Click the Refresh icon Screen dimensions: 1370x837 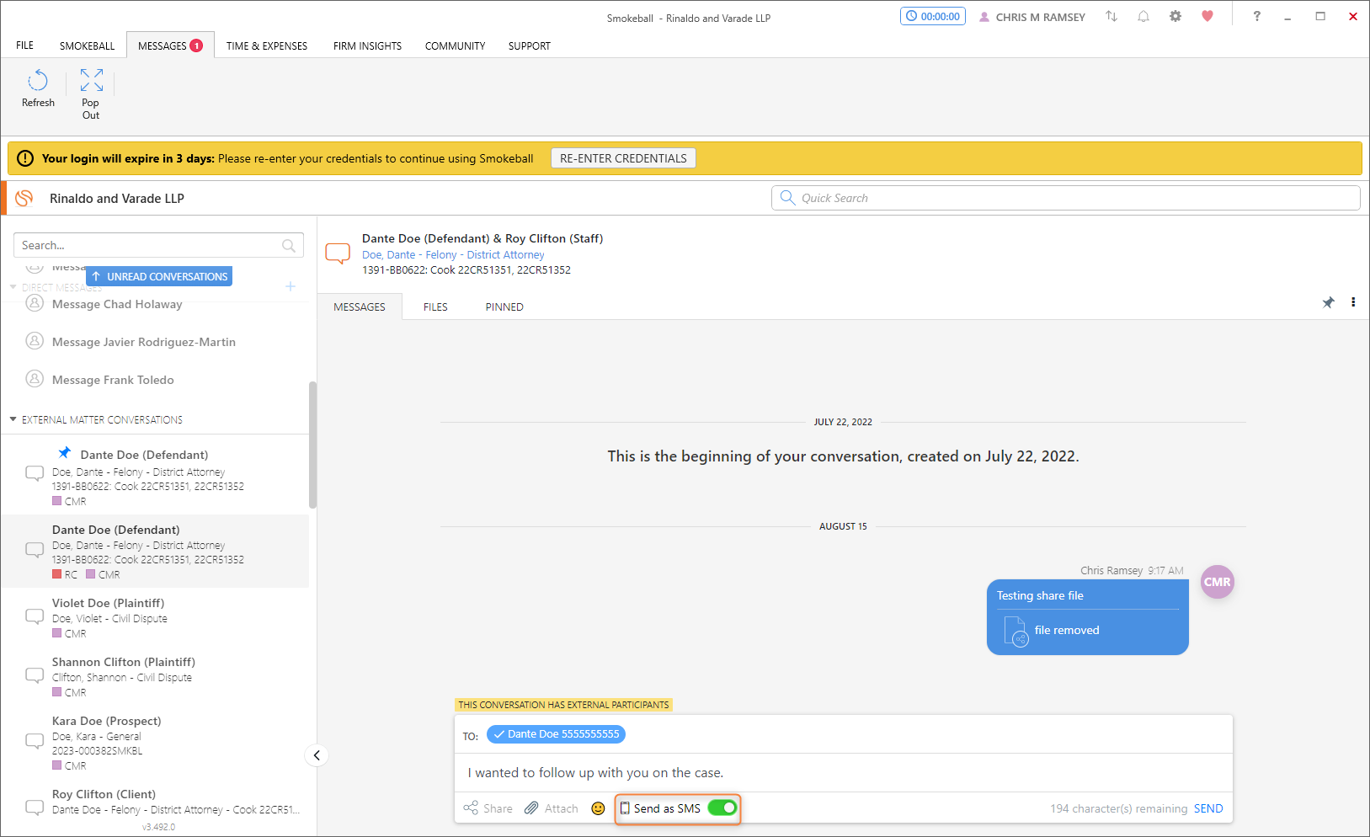click(x=38, y=81)
